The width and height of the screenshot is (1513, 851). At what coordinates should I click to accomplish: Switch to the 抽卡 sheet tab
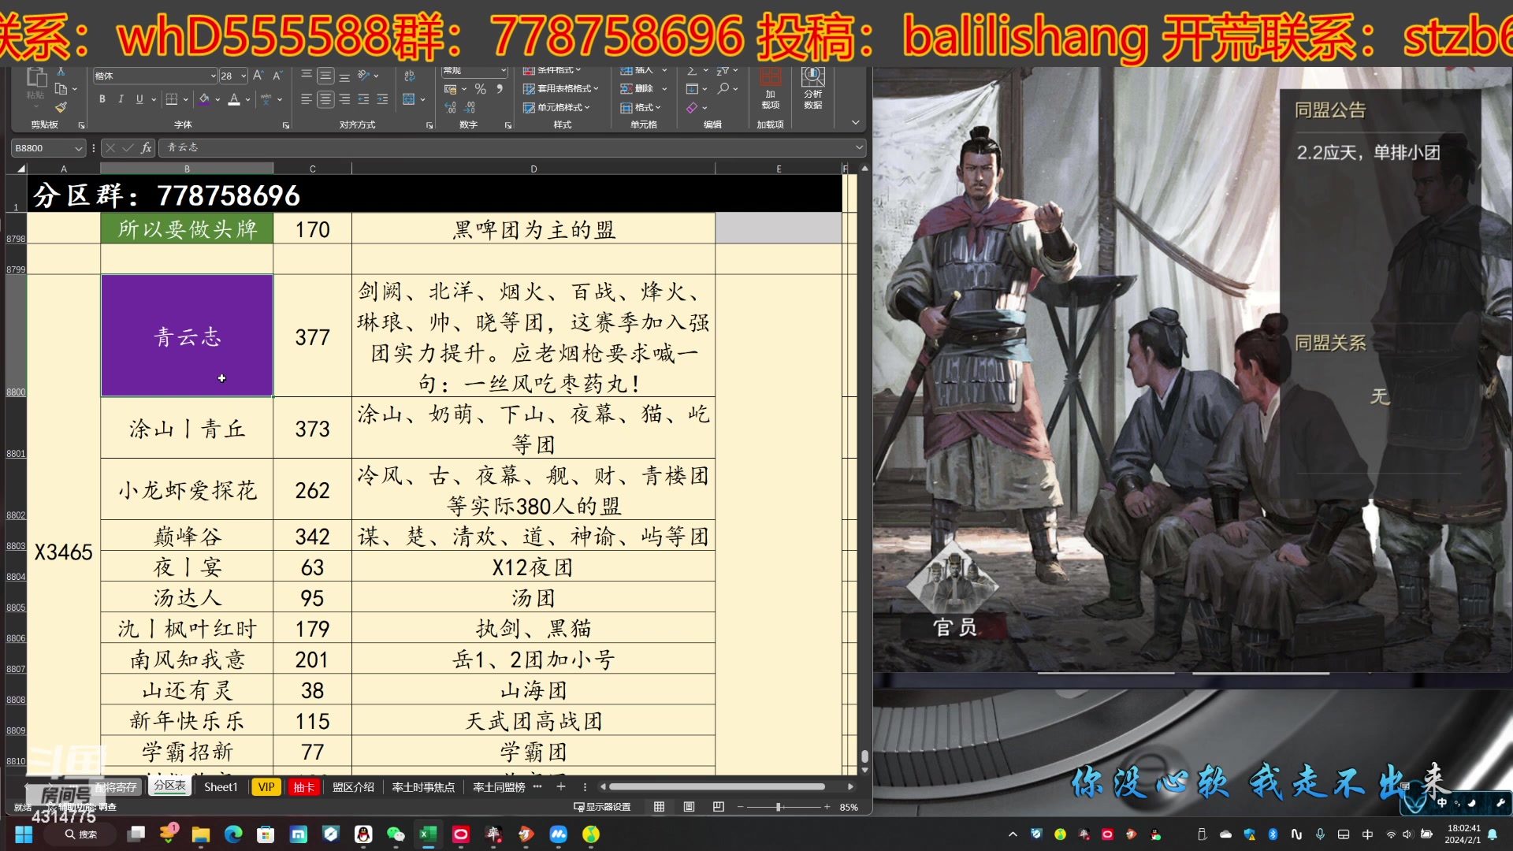click(303, 786)
